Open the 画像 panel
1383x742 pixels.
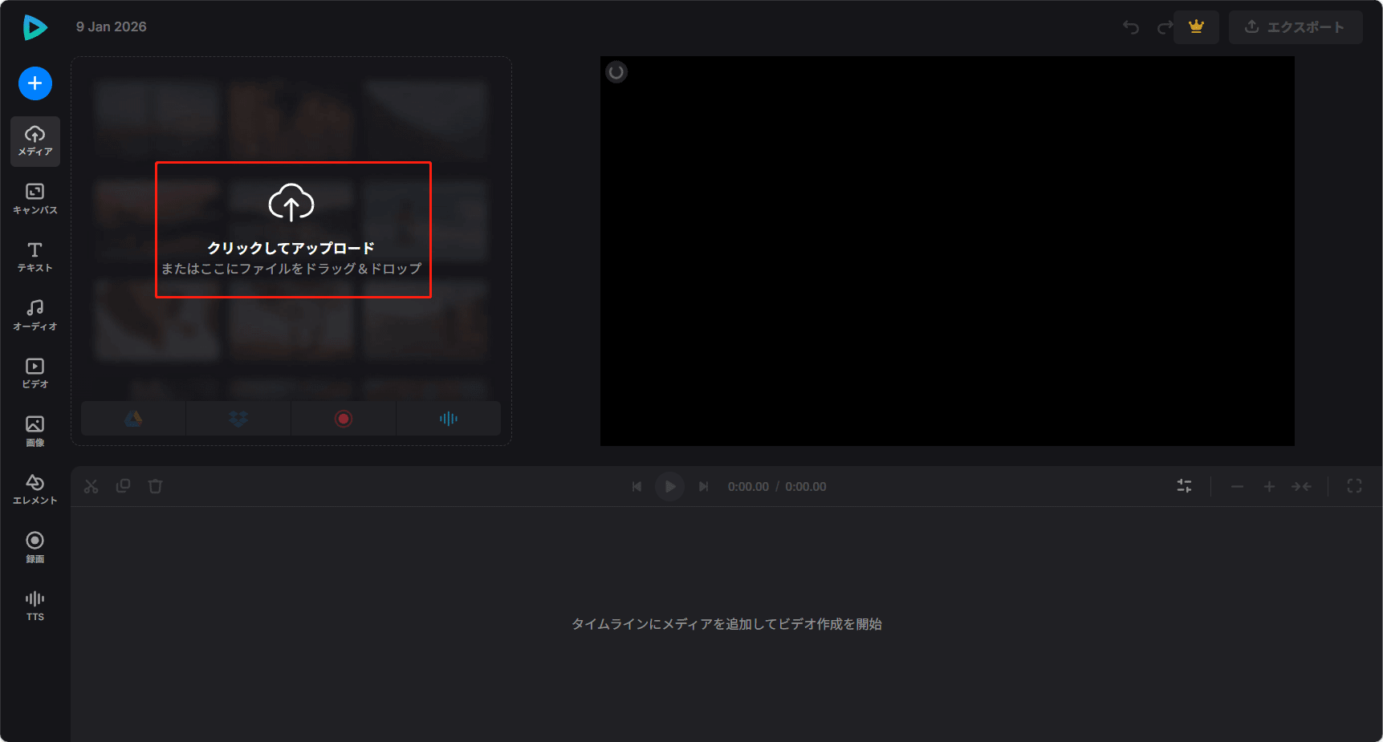click(x=35, y=429)
